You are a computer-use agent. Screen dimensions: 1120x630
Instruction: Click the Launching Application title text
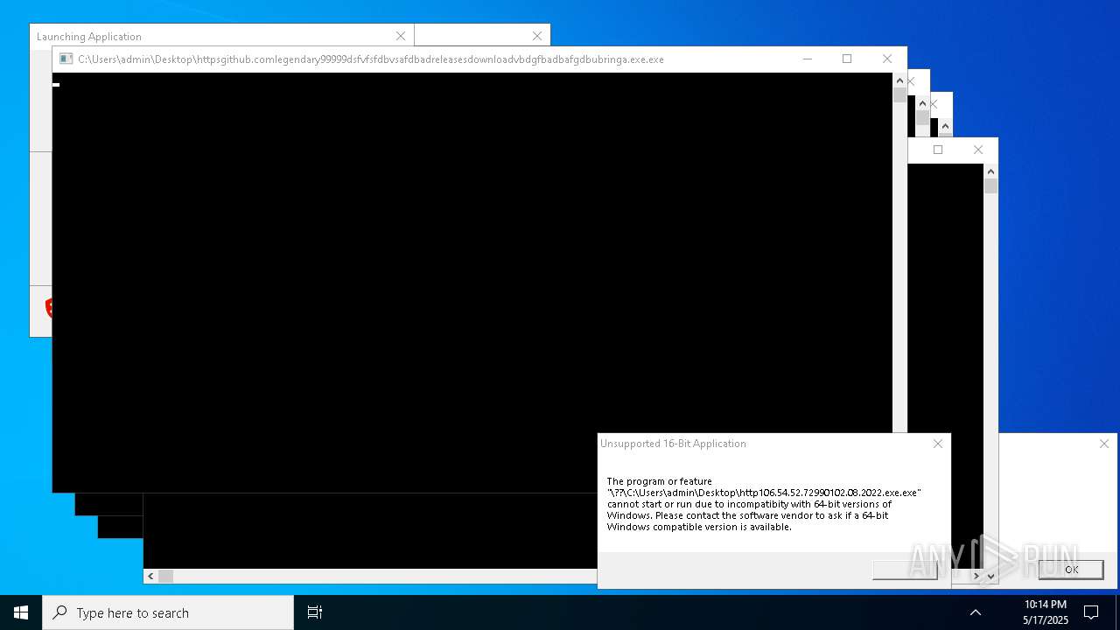pos(89,37)
